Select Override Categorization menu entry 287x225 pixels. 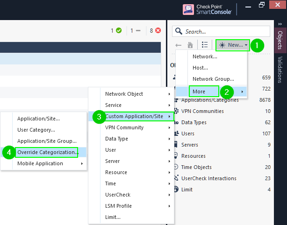click(x=47, y=152)
